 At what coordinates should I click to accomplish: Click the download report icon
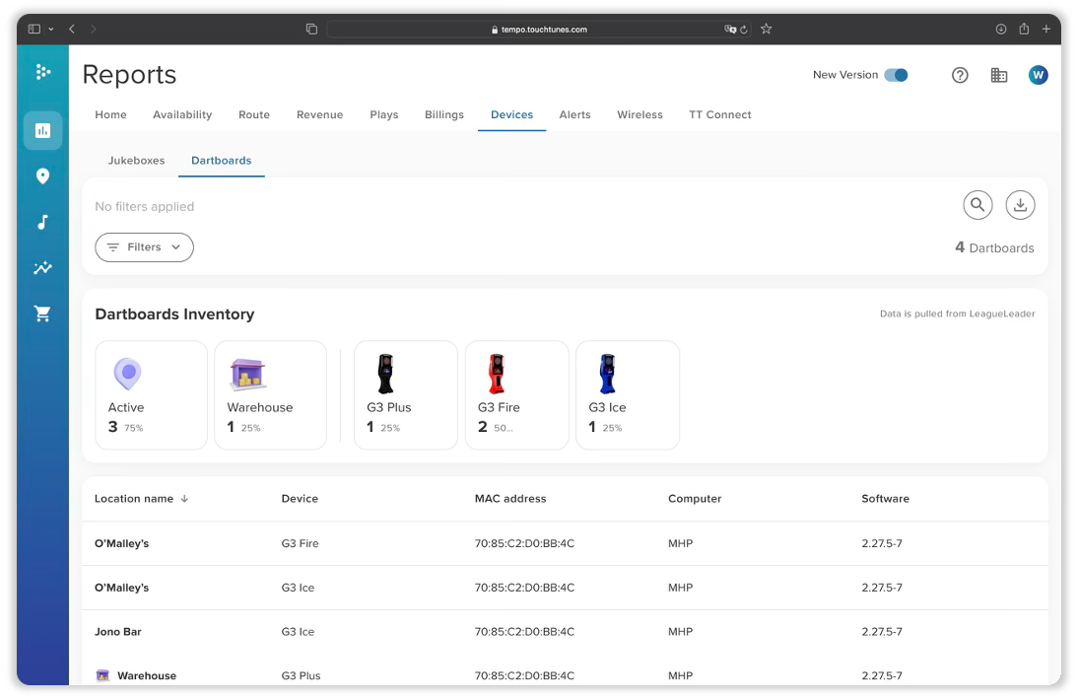tap(1020, 205)
